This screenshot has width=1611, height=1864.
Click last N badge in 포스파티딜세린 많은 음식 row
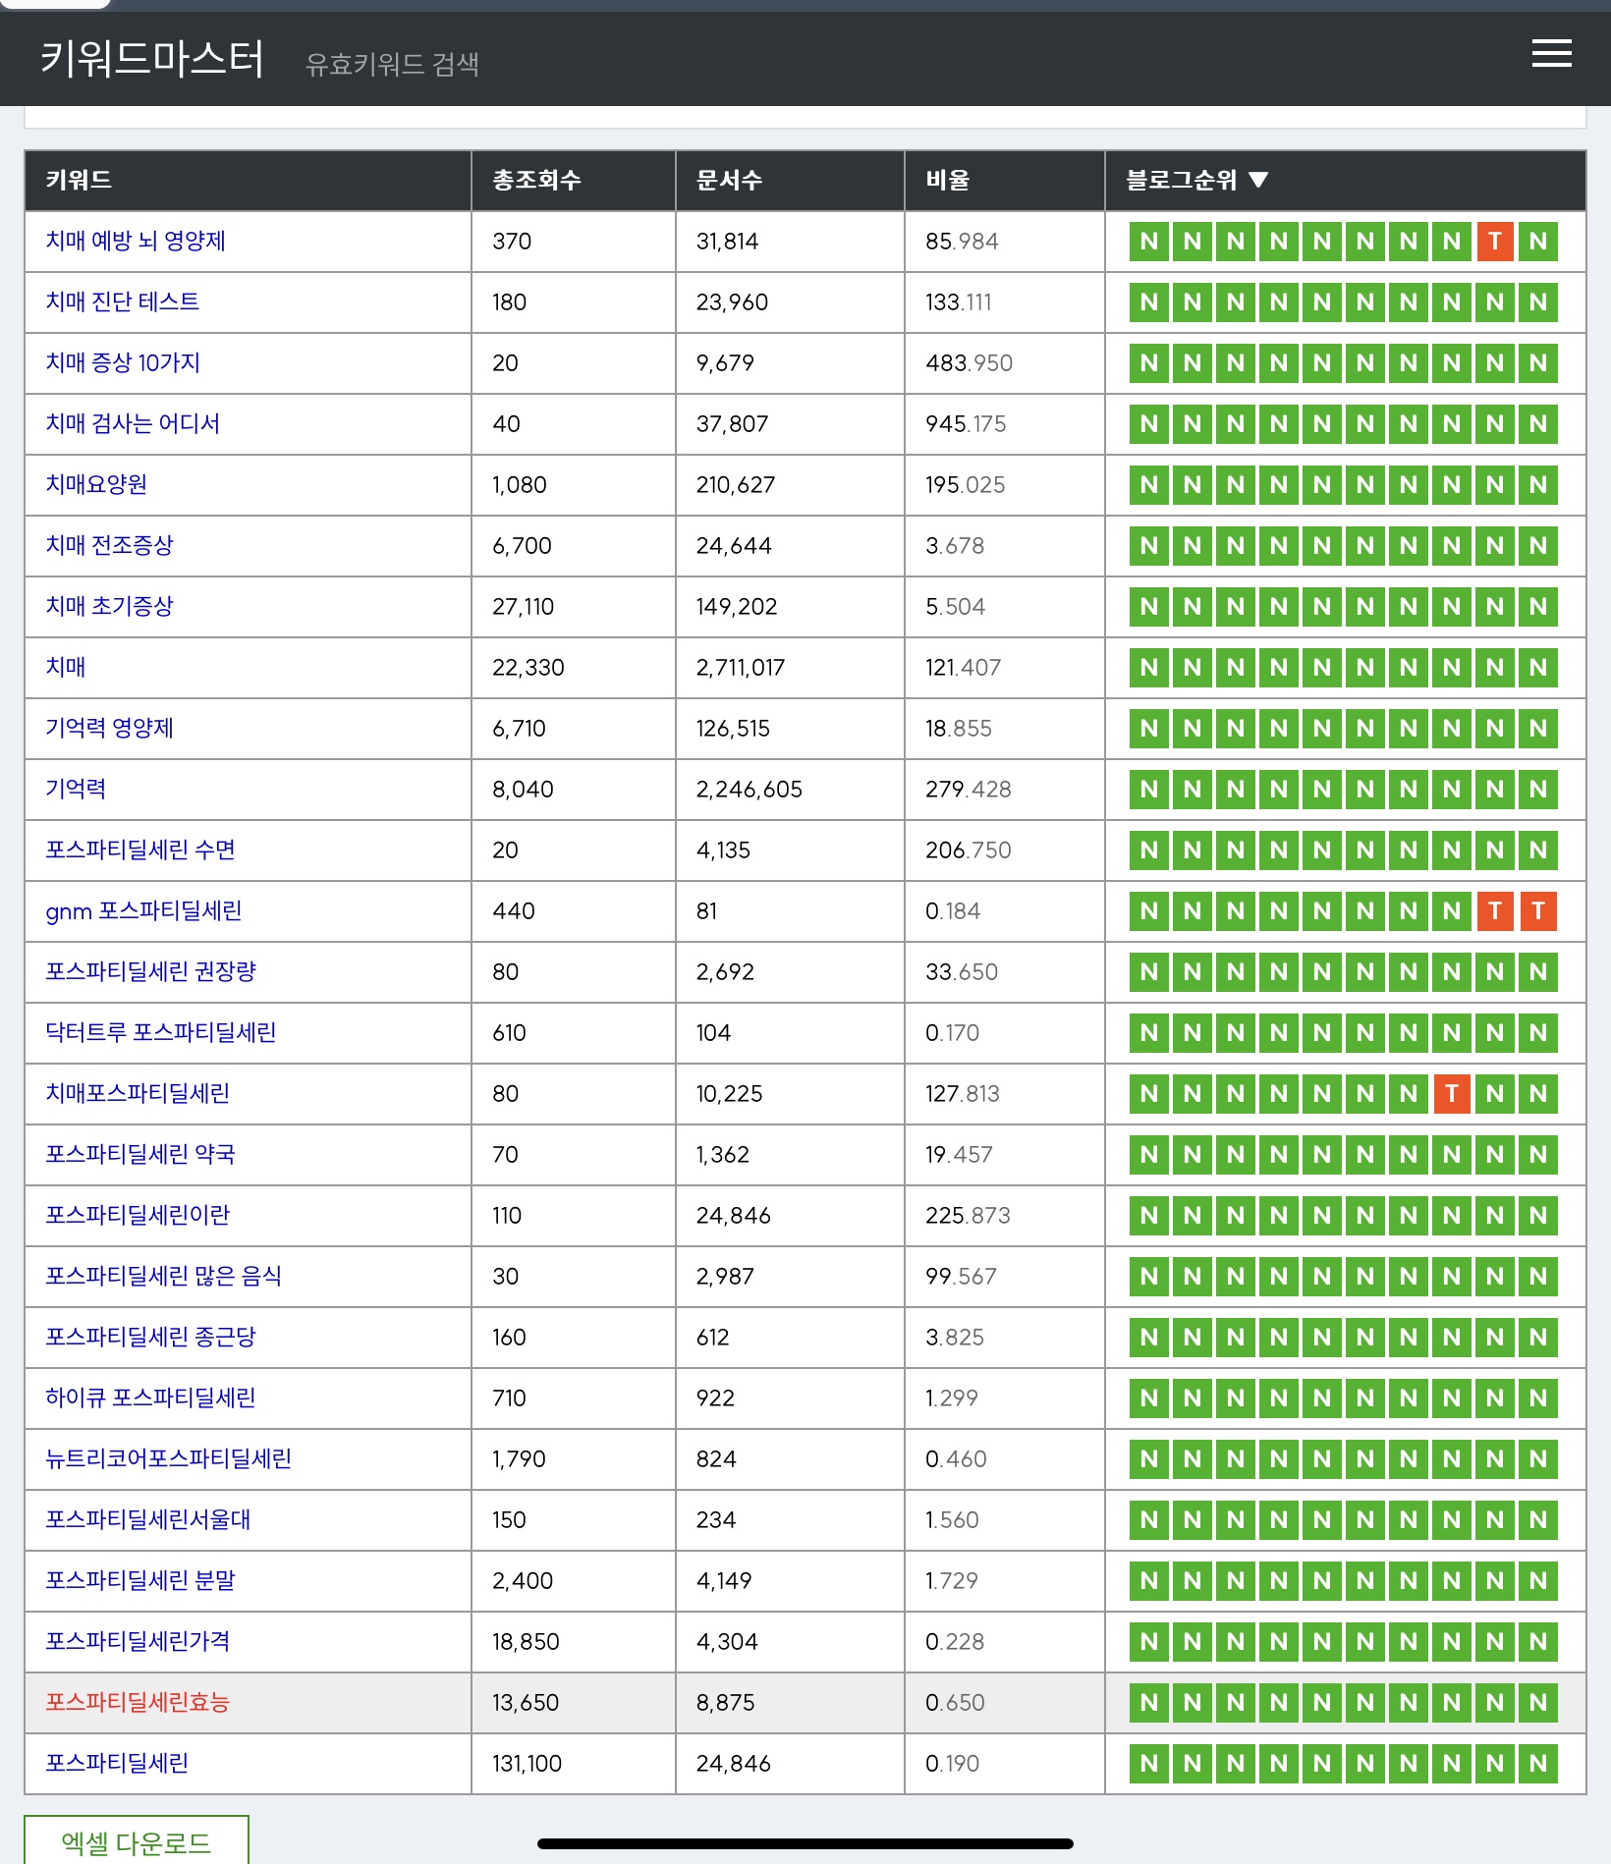click(x=1538, y=1276)
